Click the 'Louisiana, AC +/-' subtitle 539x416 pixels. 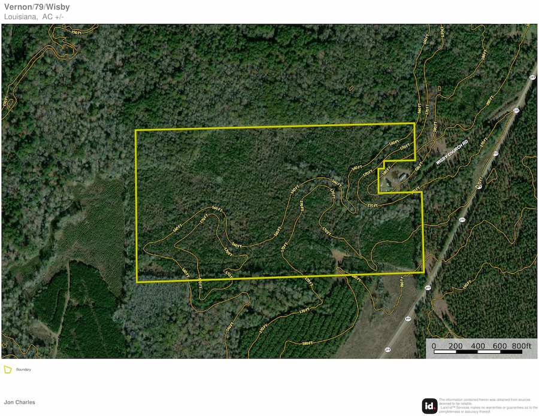[x=34, y=17]
